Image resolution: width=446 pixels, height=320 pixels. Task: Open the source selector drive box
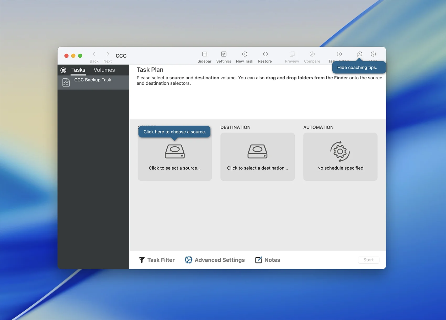(174, 157)
